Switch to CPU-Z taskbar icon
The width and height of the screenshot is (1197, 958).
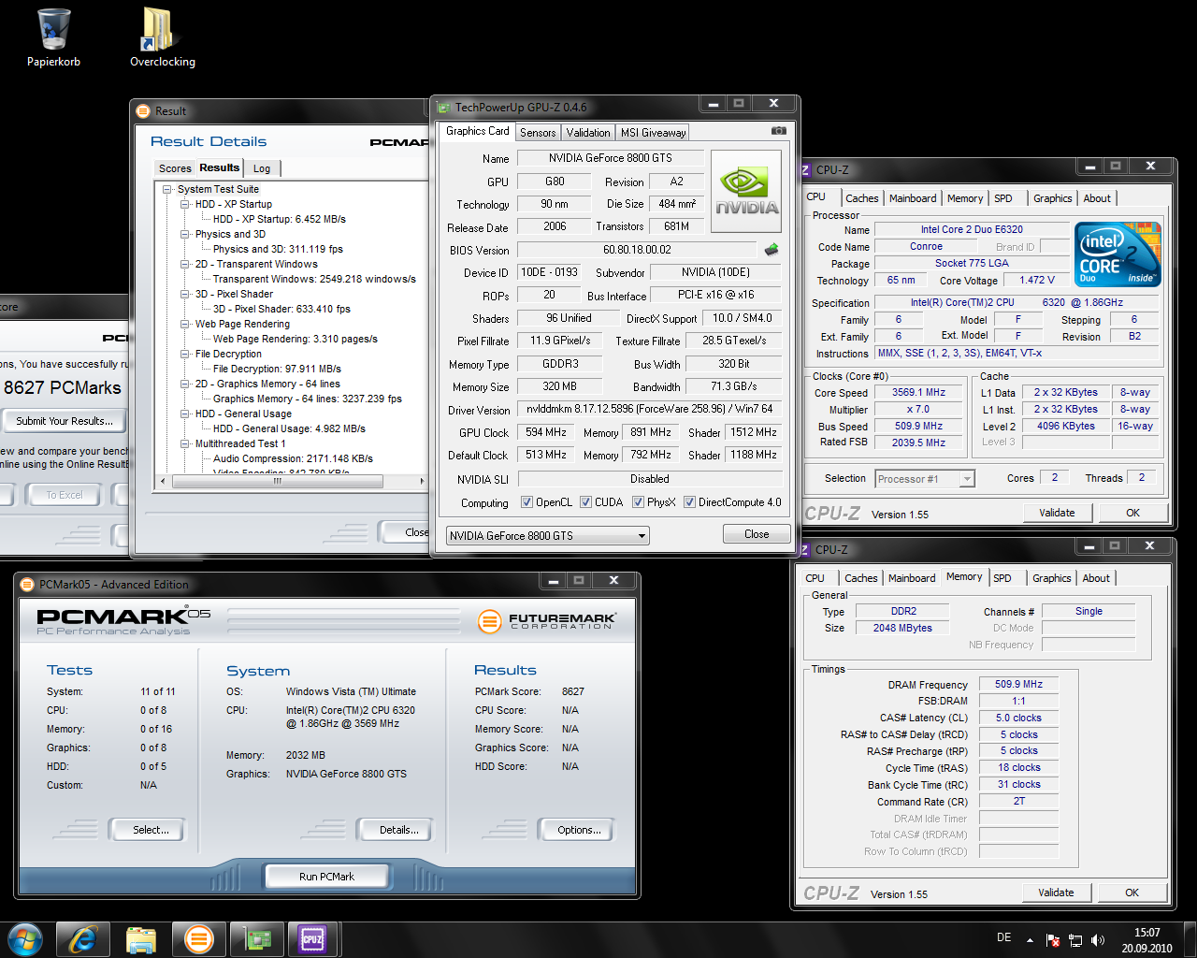pyautogui.click(x=312, y=939)
